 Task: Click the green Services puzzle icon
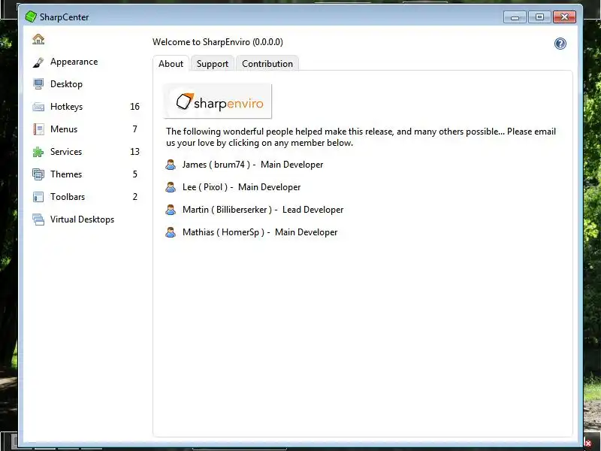click(x=38, y=152)
